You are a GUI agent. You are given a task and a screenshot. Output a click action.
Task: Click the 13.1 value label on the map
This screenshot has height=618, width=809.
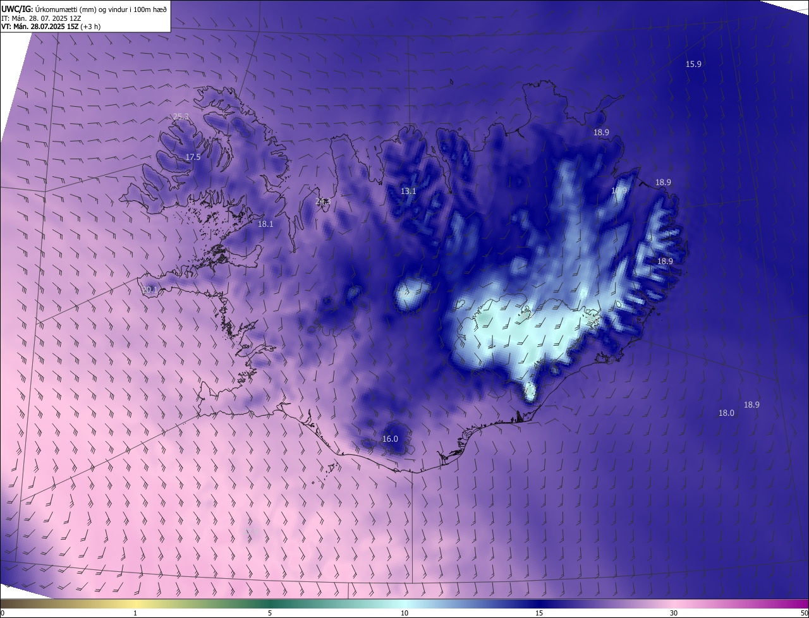pyautogui.click(x=408, y=191)
